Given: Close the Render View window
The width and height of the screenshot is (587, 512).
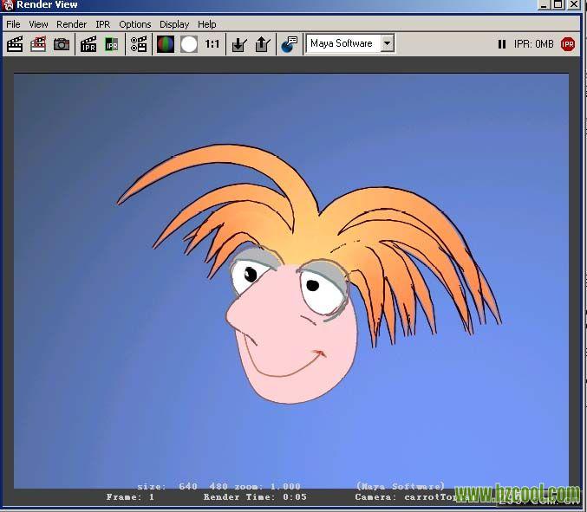Looking at the screenshot, I should pyautogui.click(x=573, y=4).
